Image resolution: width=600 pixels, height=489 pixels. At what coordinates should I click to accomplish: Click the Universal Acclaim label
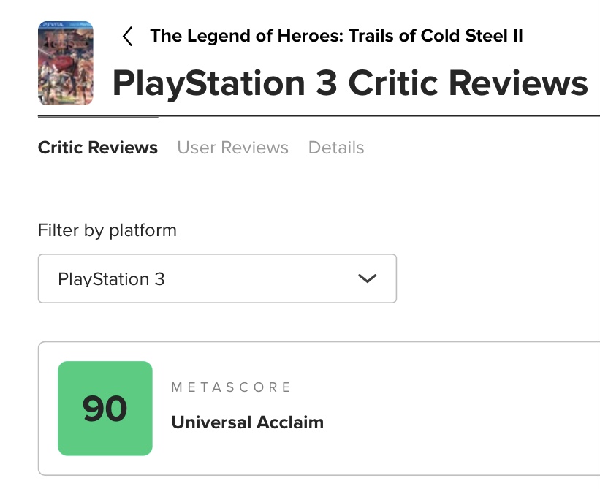pyautogui.click(x=247, y=422)
